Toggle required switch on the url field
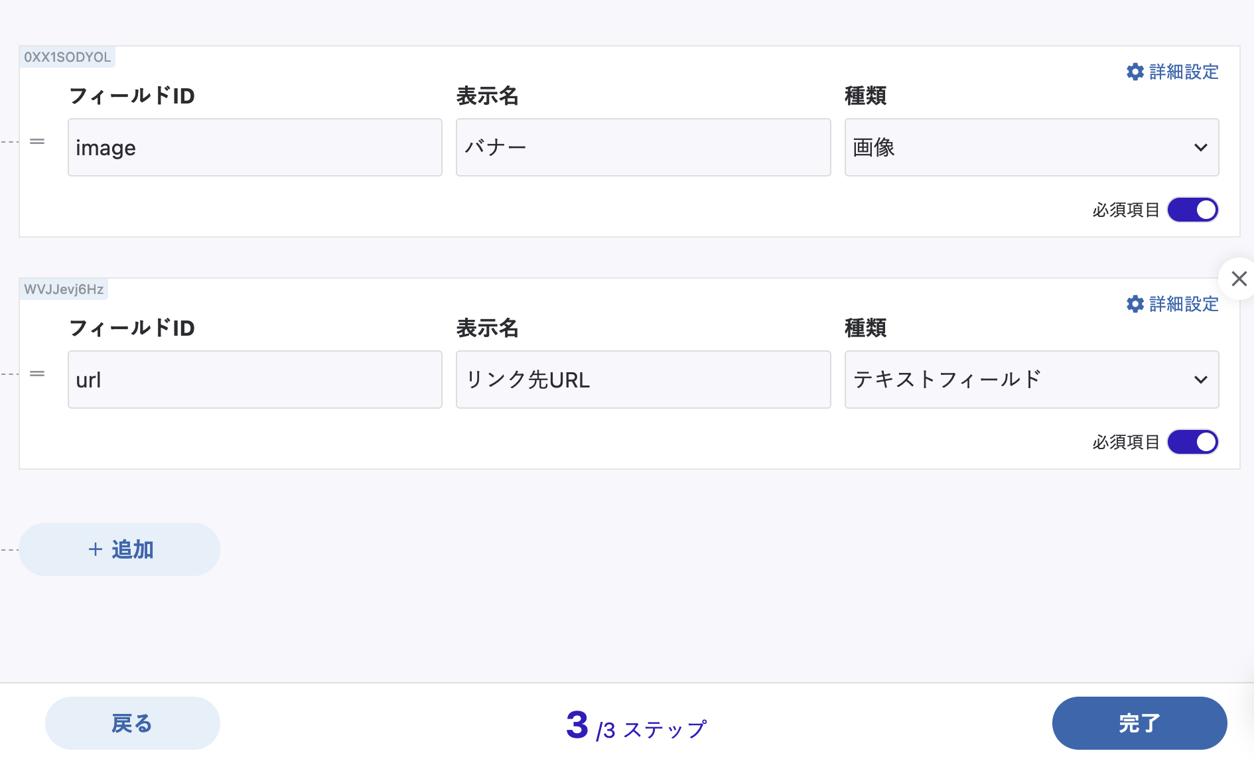 click(x=1192, y=442)
